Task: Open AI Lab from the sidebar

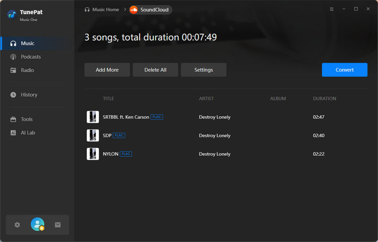Action: (x=28, y=133)
